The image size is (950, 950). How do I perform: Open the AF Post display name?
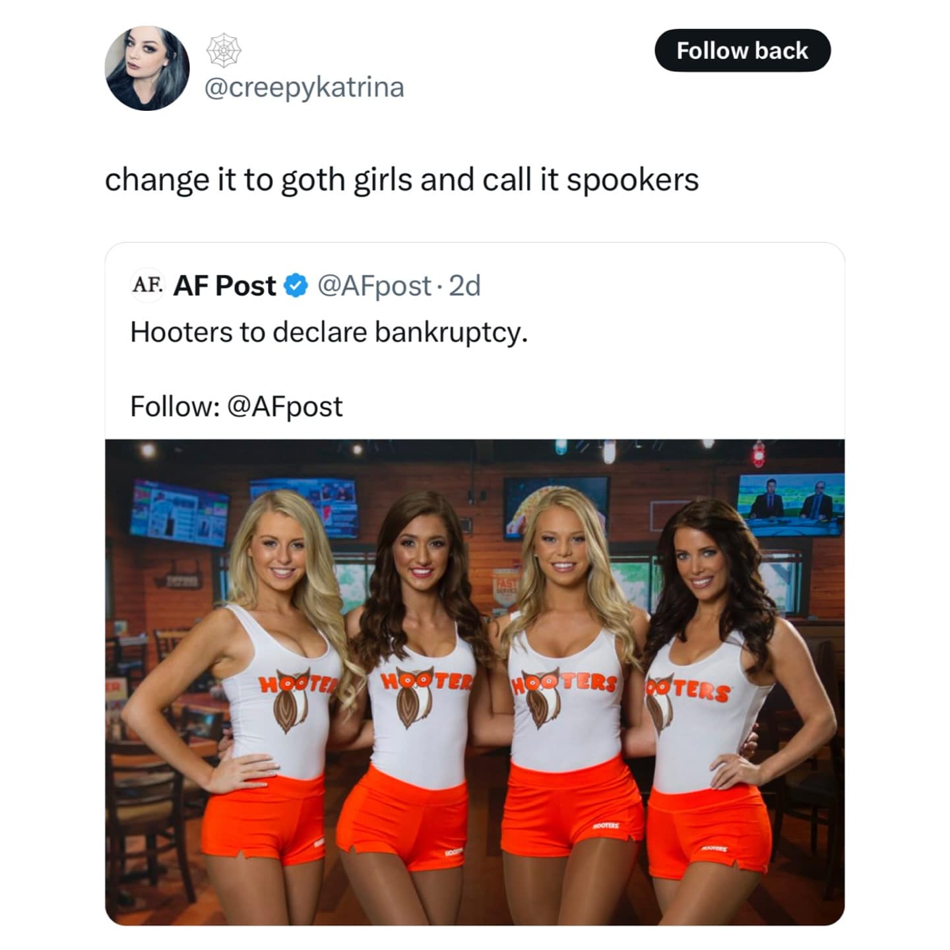(x=224, y=286)
